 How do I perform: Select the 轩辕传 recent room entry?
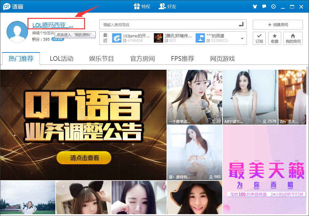pyautogui.click(x=171, y=38)
